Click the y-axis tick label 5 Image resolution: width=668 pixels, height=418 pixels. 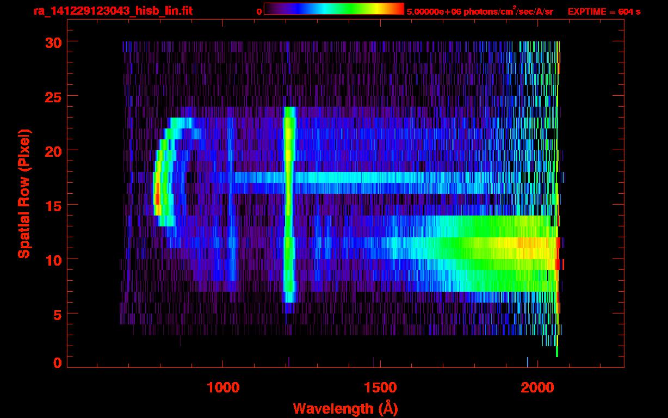point(58,314)
